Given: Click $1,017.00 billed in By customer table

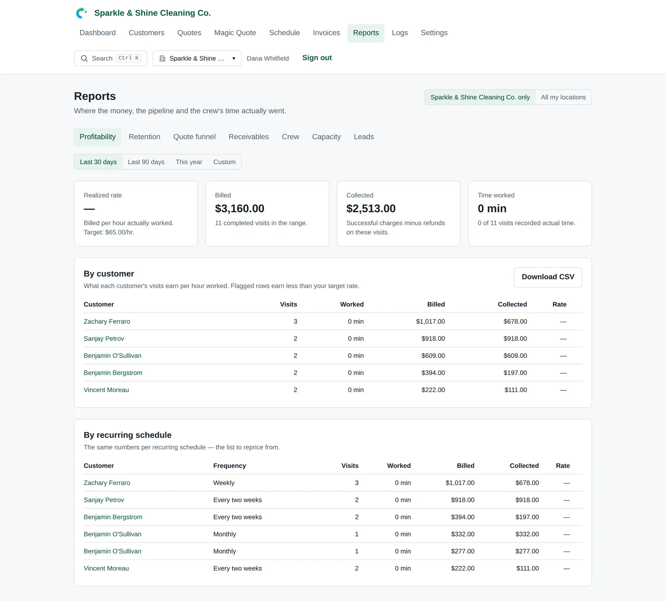Looking at the screenshot, I should (x=430, y=321).
